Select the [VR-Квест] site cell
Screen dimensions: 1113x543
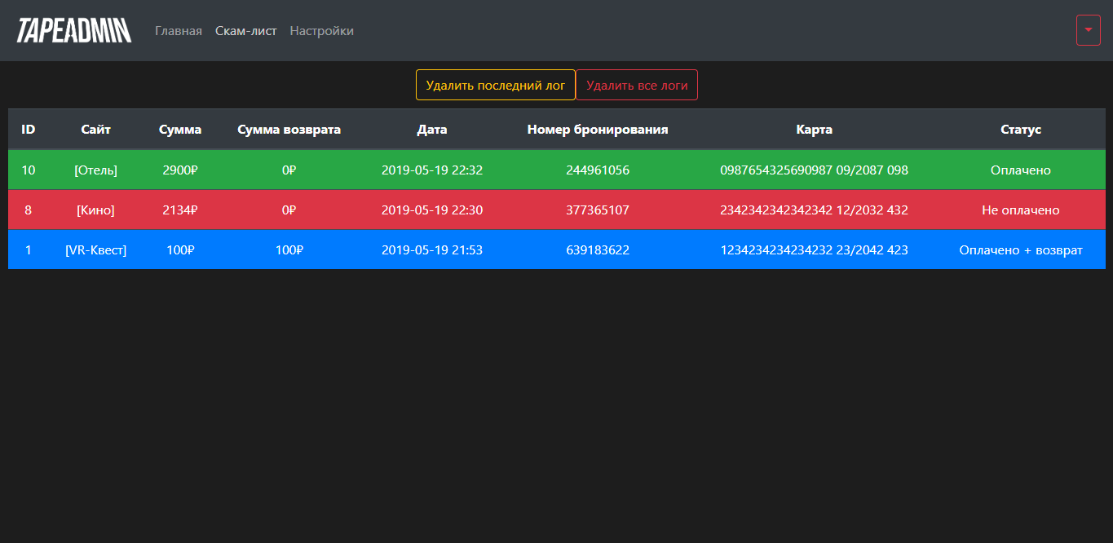[x=96, y=250]
